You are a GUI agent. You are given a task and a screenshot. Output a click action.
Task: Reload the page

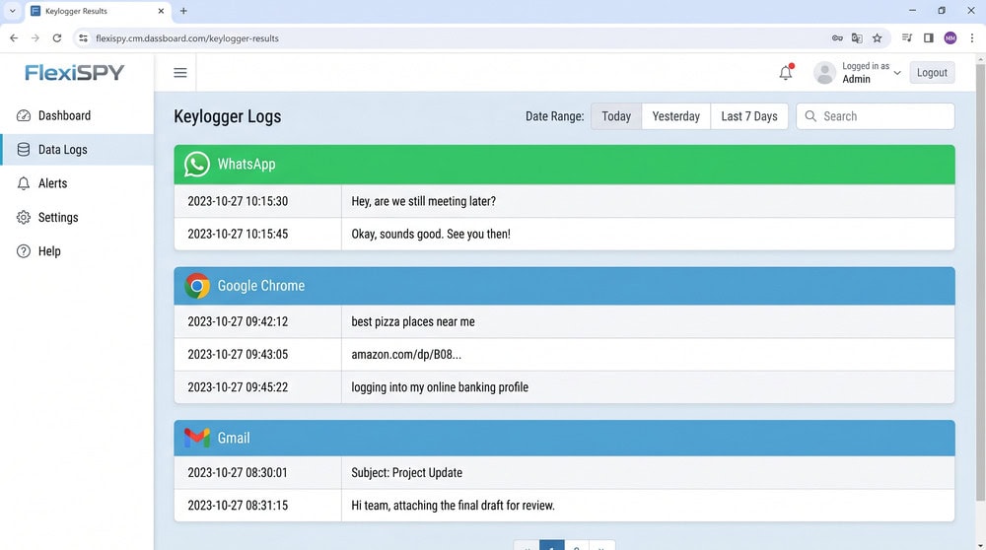click(x=56, y=38)
